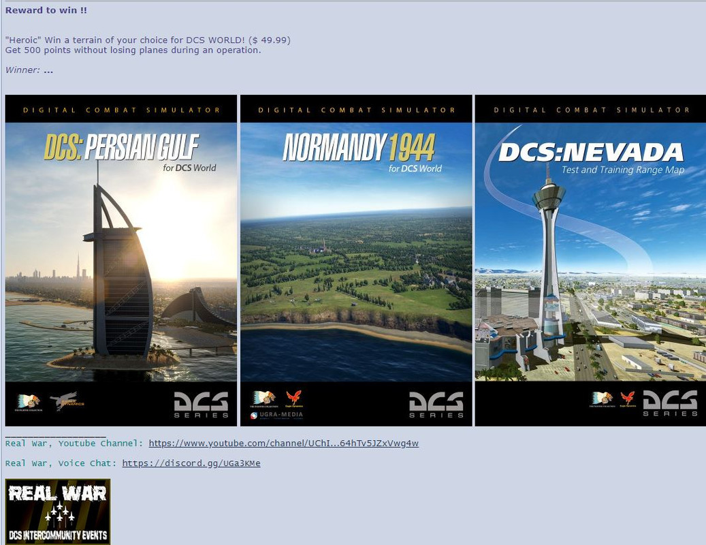706x545 pixels.
Task: Click the Eagle Dynamics logo on Nevada cover
Action: pos(628,399)
